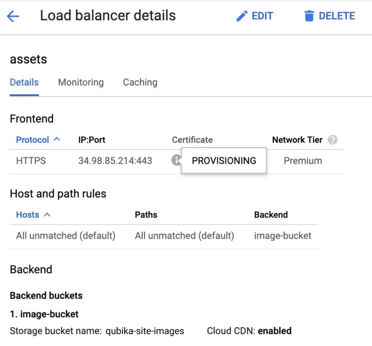Click the certificate status info icon
Screen dimensions: 372x346
[x=177, y=160]
